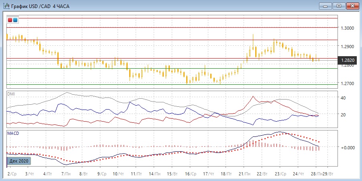The image size is (362, 181).
Task: Click the '16/Ср' date on time axis
Action: coord(190,175)
